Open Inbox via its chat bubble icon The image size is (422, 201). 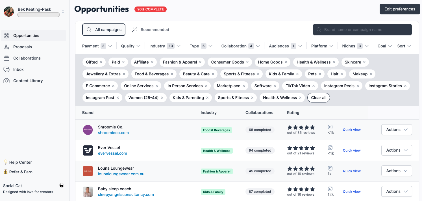tap(6, 69)
